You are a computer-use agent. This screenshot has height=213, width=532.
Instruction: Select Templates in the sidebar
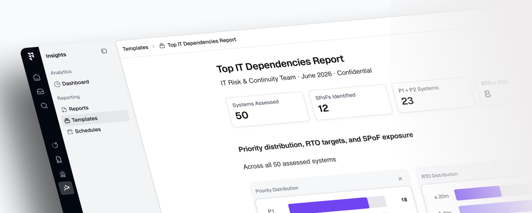(x=95, y=118)
